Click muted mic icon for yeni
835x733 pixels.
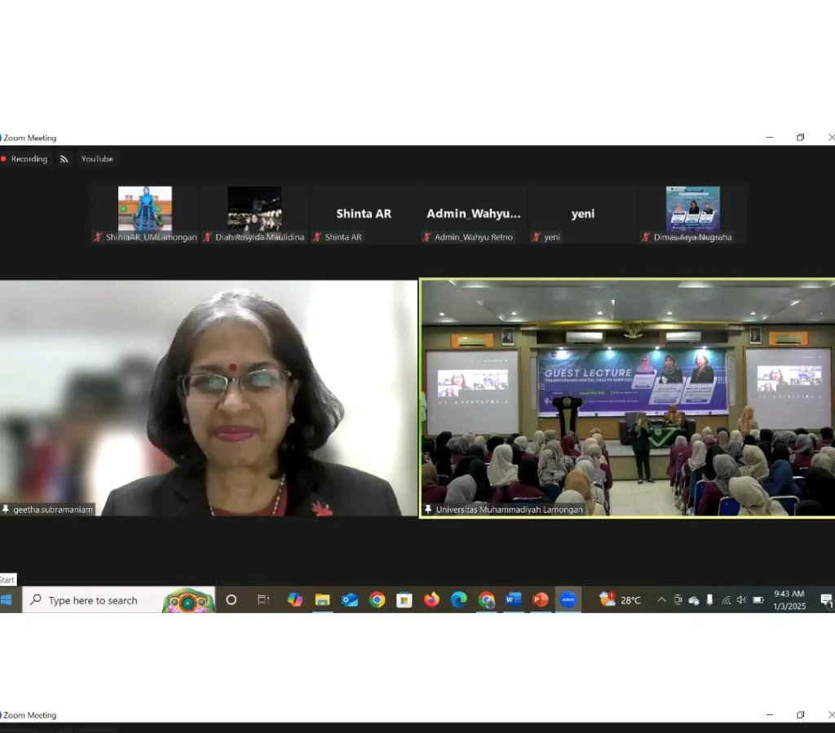tap(536, 237)
